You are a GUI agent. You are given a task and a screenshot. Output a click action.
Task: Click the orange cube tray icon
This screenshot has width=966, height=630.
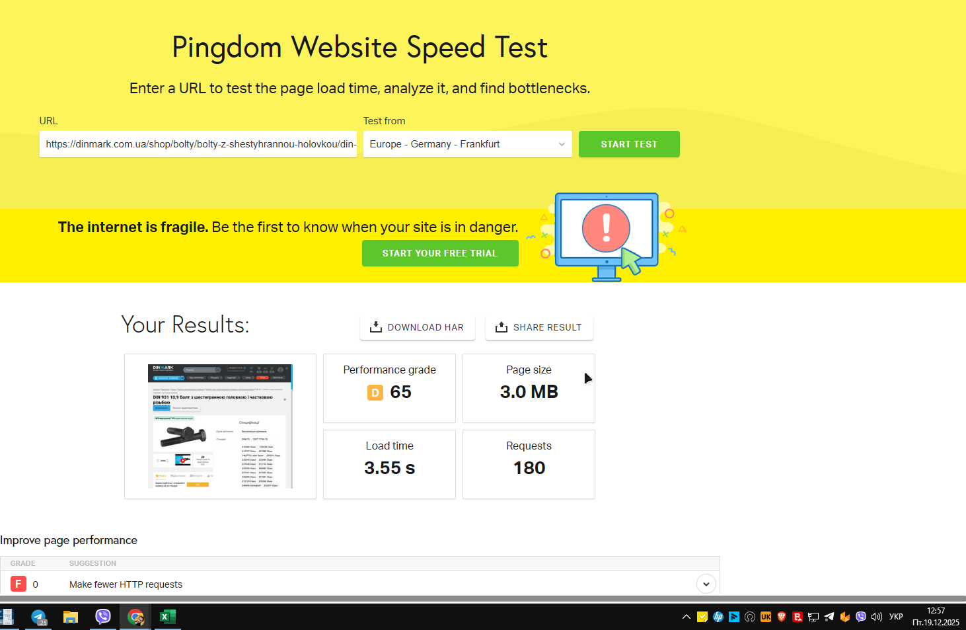(845, 617)
